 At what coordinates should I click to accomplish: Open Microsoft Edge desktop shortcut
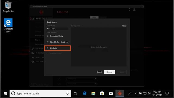tap(8, 26)
